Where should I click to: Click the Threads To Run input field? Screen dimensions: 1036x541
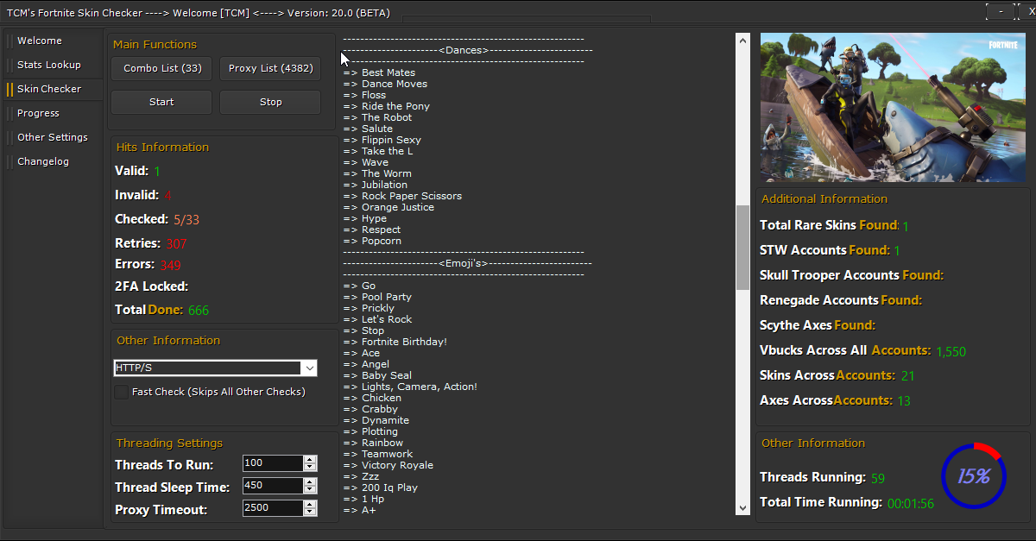click(272, 463)
